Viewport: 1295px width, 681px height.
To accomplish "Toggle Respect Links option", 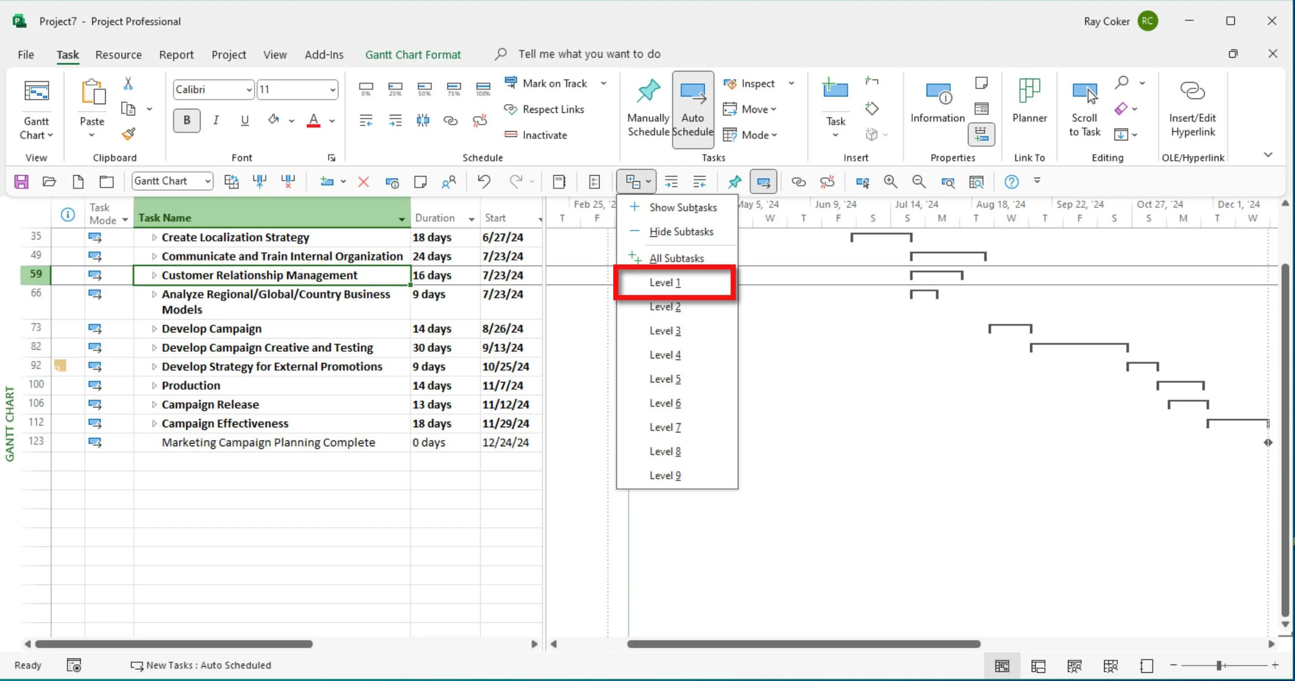I will [x=544, y=109].
